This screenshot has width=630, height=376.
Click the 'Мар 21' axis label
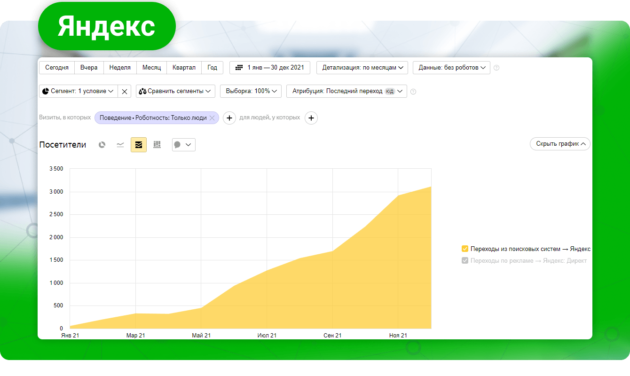click(135, 336)
